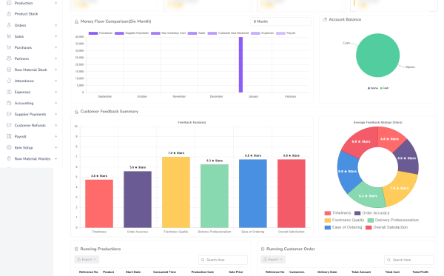This screenshot has width=444, height=276.
Task: Expand the Orders menu plus sign
Action: click(55, 25)
